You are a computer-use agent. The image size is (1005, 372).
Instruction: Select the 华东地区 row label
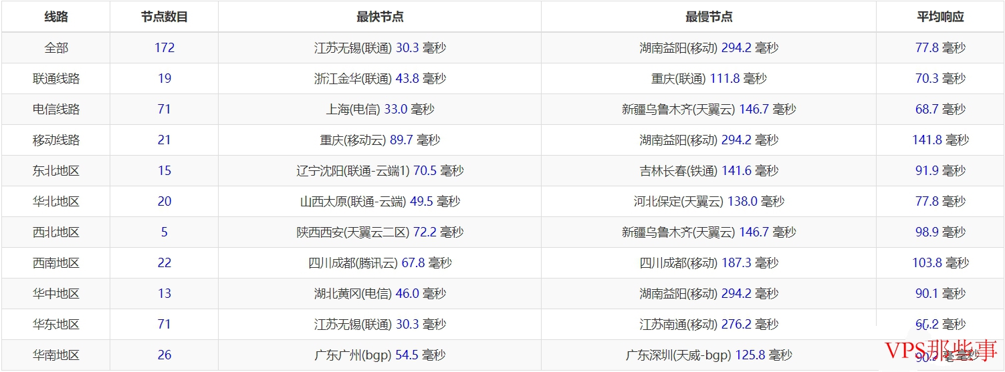click(56, 325)
